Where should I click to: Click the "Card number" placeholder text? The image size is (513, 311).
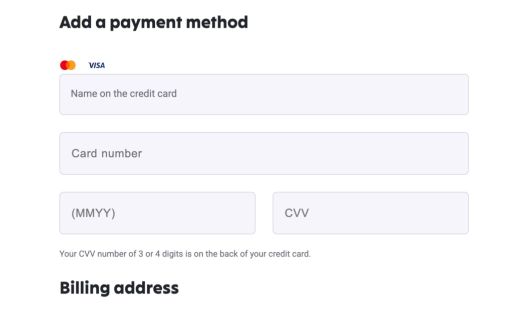(x=107, y=153)
